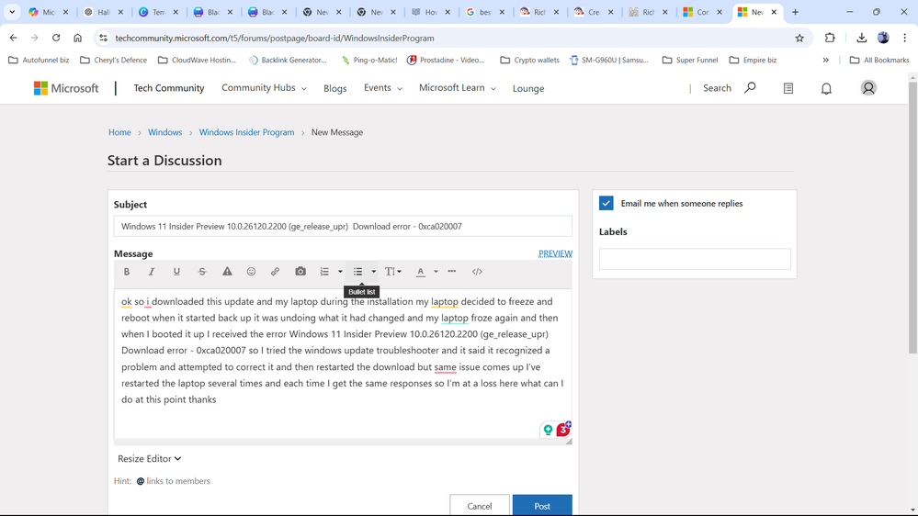Switch to the Tem browser tab

coord(159,12)
